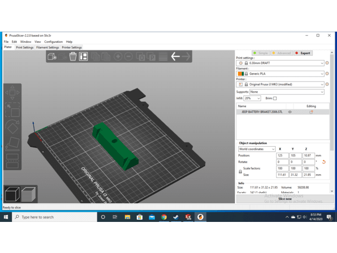Click the Layers editing icon
Screen dimensions: 337x253
(163, 57)
